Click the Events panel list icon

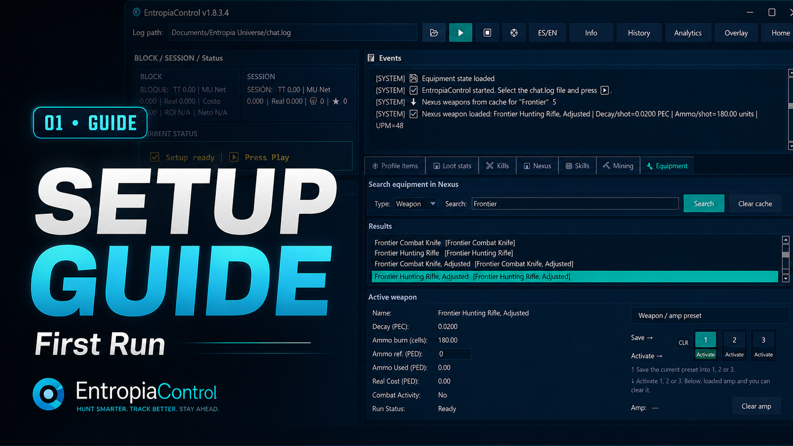[x=371, y=58]
